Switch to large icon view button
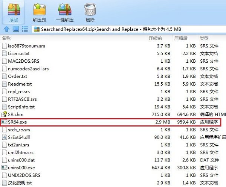226x187 pixels. coord(16,29)
